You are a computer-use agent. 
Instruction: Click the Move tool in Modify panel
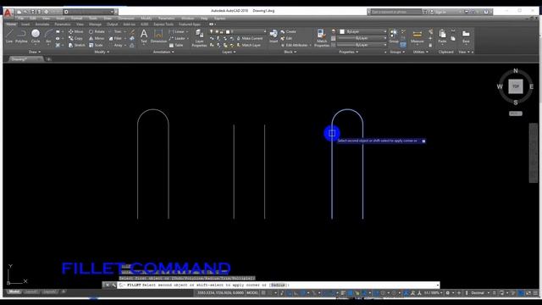(x=75, y=31)
